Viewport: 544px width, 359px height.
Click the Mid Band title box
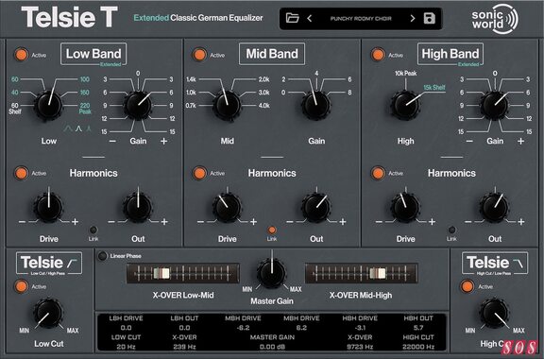click(x=272, y=54)
